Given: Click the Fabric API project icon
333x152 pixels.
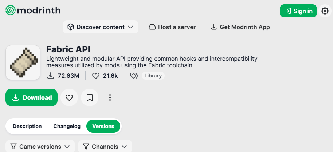Looking at the screenshot, I should point(23,63).
